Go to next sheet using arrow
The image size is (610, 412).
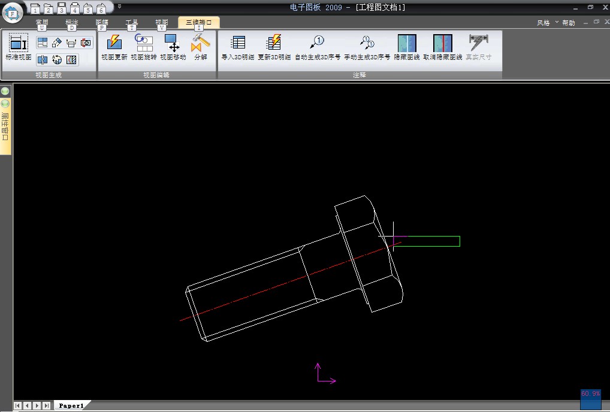pyautogui.click(x=37, y=405)
